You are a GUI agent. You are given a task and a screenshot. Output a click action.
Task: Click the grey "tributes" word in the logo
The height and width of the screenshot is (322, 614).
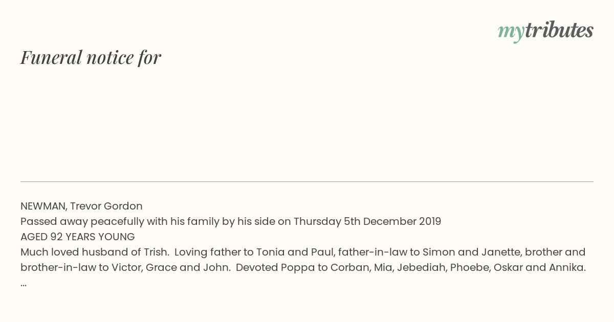[559, 31]
